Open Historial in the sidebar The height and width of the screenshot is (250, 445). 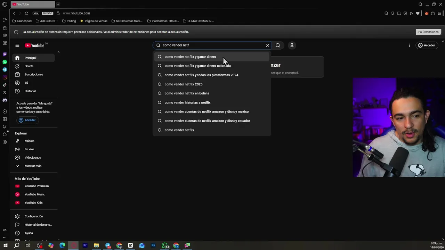coord(33,91)
